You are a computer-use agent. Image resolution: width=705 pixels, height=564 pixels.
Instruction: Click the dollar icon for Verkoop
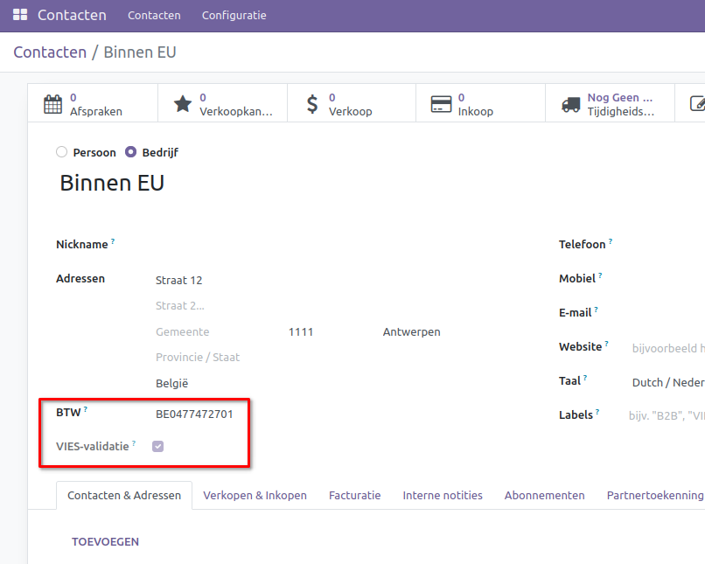[x=312, y=104]
